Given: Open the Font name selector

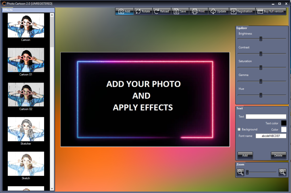Looking at the screenshot, I should pyautogui.click(x=271, y=136).
